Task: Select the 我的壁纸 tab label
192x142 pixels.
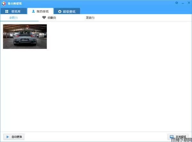Action: click(x=42, y=12)
